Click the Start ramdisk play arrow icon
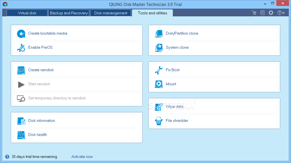Screen dimensions: 291x163 pyautogui.click(x=21, y=84)
